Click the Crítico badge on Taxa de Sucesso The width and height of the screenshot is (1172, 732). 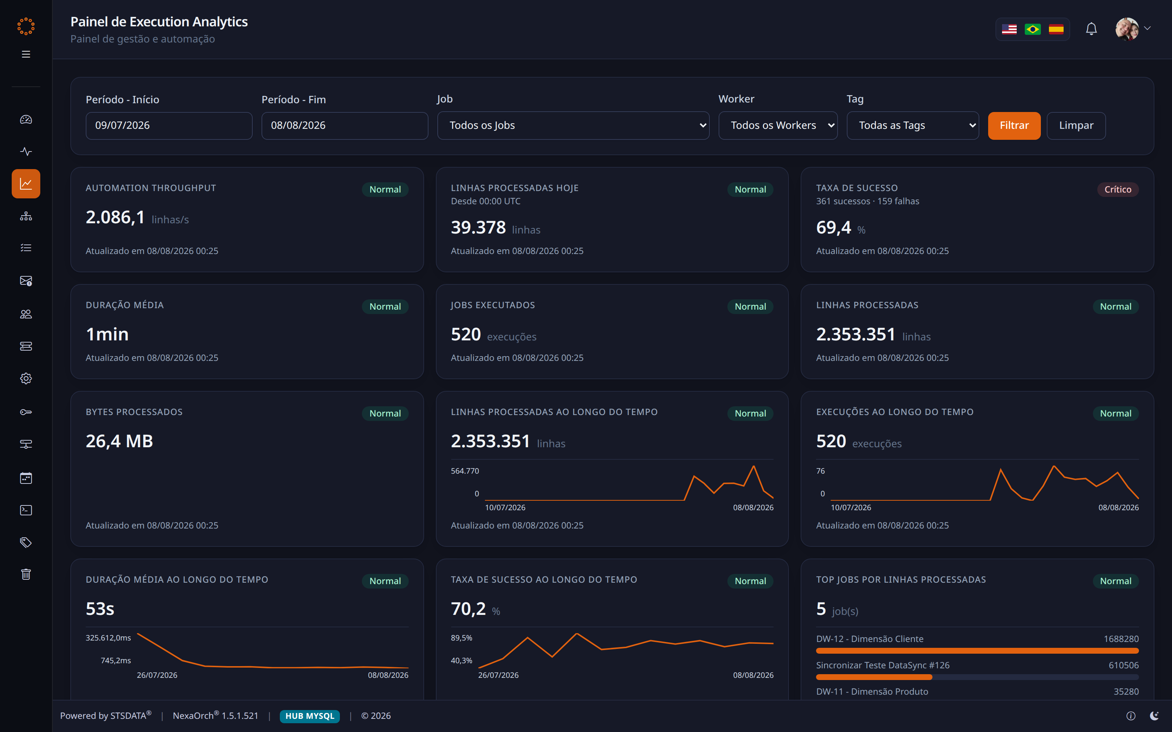(1118, 189)
